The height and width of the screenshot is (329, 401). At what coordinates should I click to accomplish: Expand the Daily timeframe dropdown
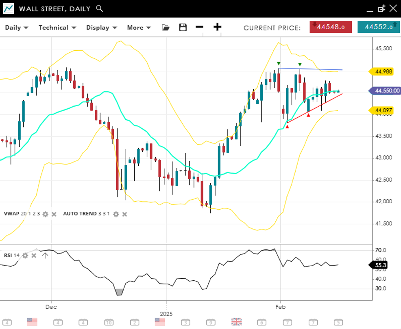tap(16, 28)
